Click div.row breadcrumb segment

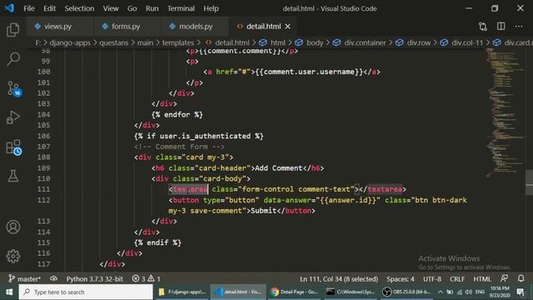(419, 42)
